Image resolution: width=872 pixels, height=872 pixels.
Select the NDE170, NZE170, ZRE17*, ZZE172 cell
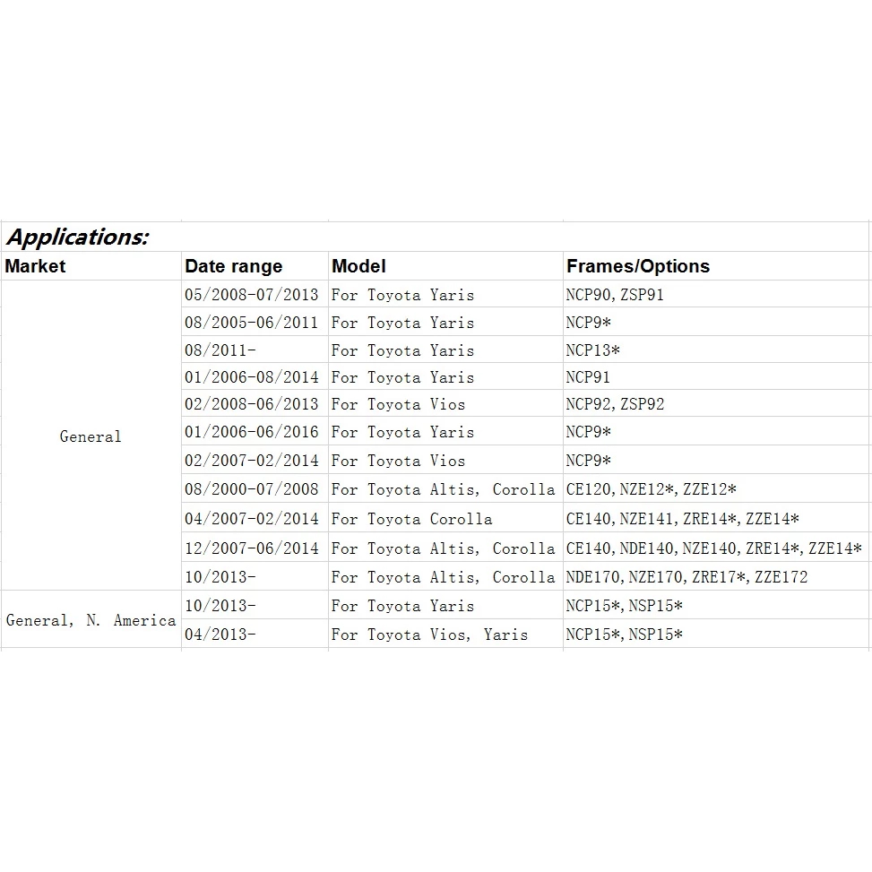click(716, 576)
